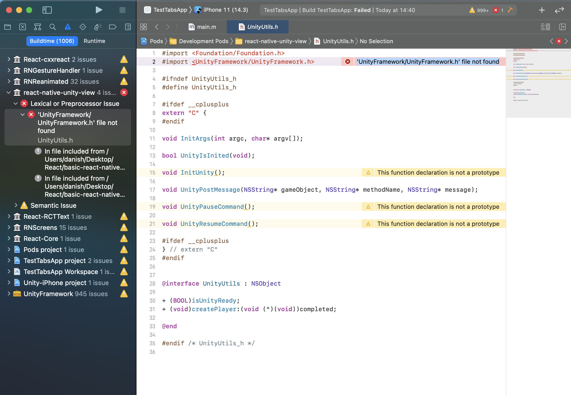Viewport: 571px width, 395px height.
Task: Collapse react-native-unity-view issues group
Action: [9, 93]
